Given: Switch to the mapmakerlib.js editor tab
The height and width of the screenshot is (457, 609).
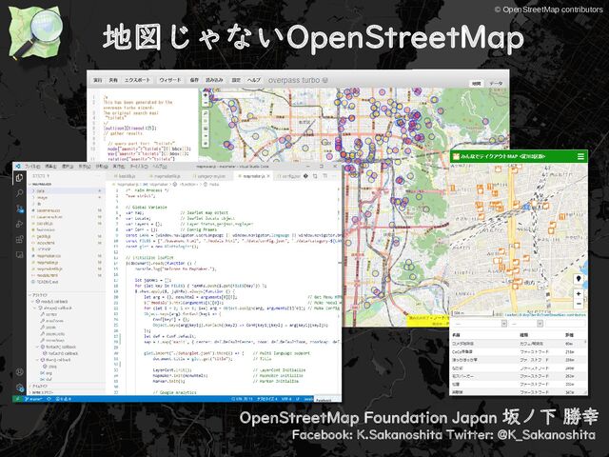Looking at the screenshot, I should (x=167, y=176).
